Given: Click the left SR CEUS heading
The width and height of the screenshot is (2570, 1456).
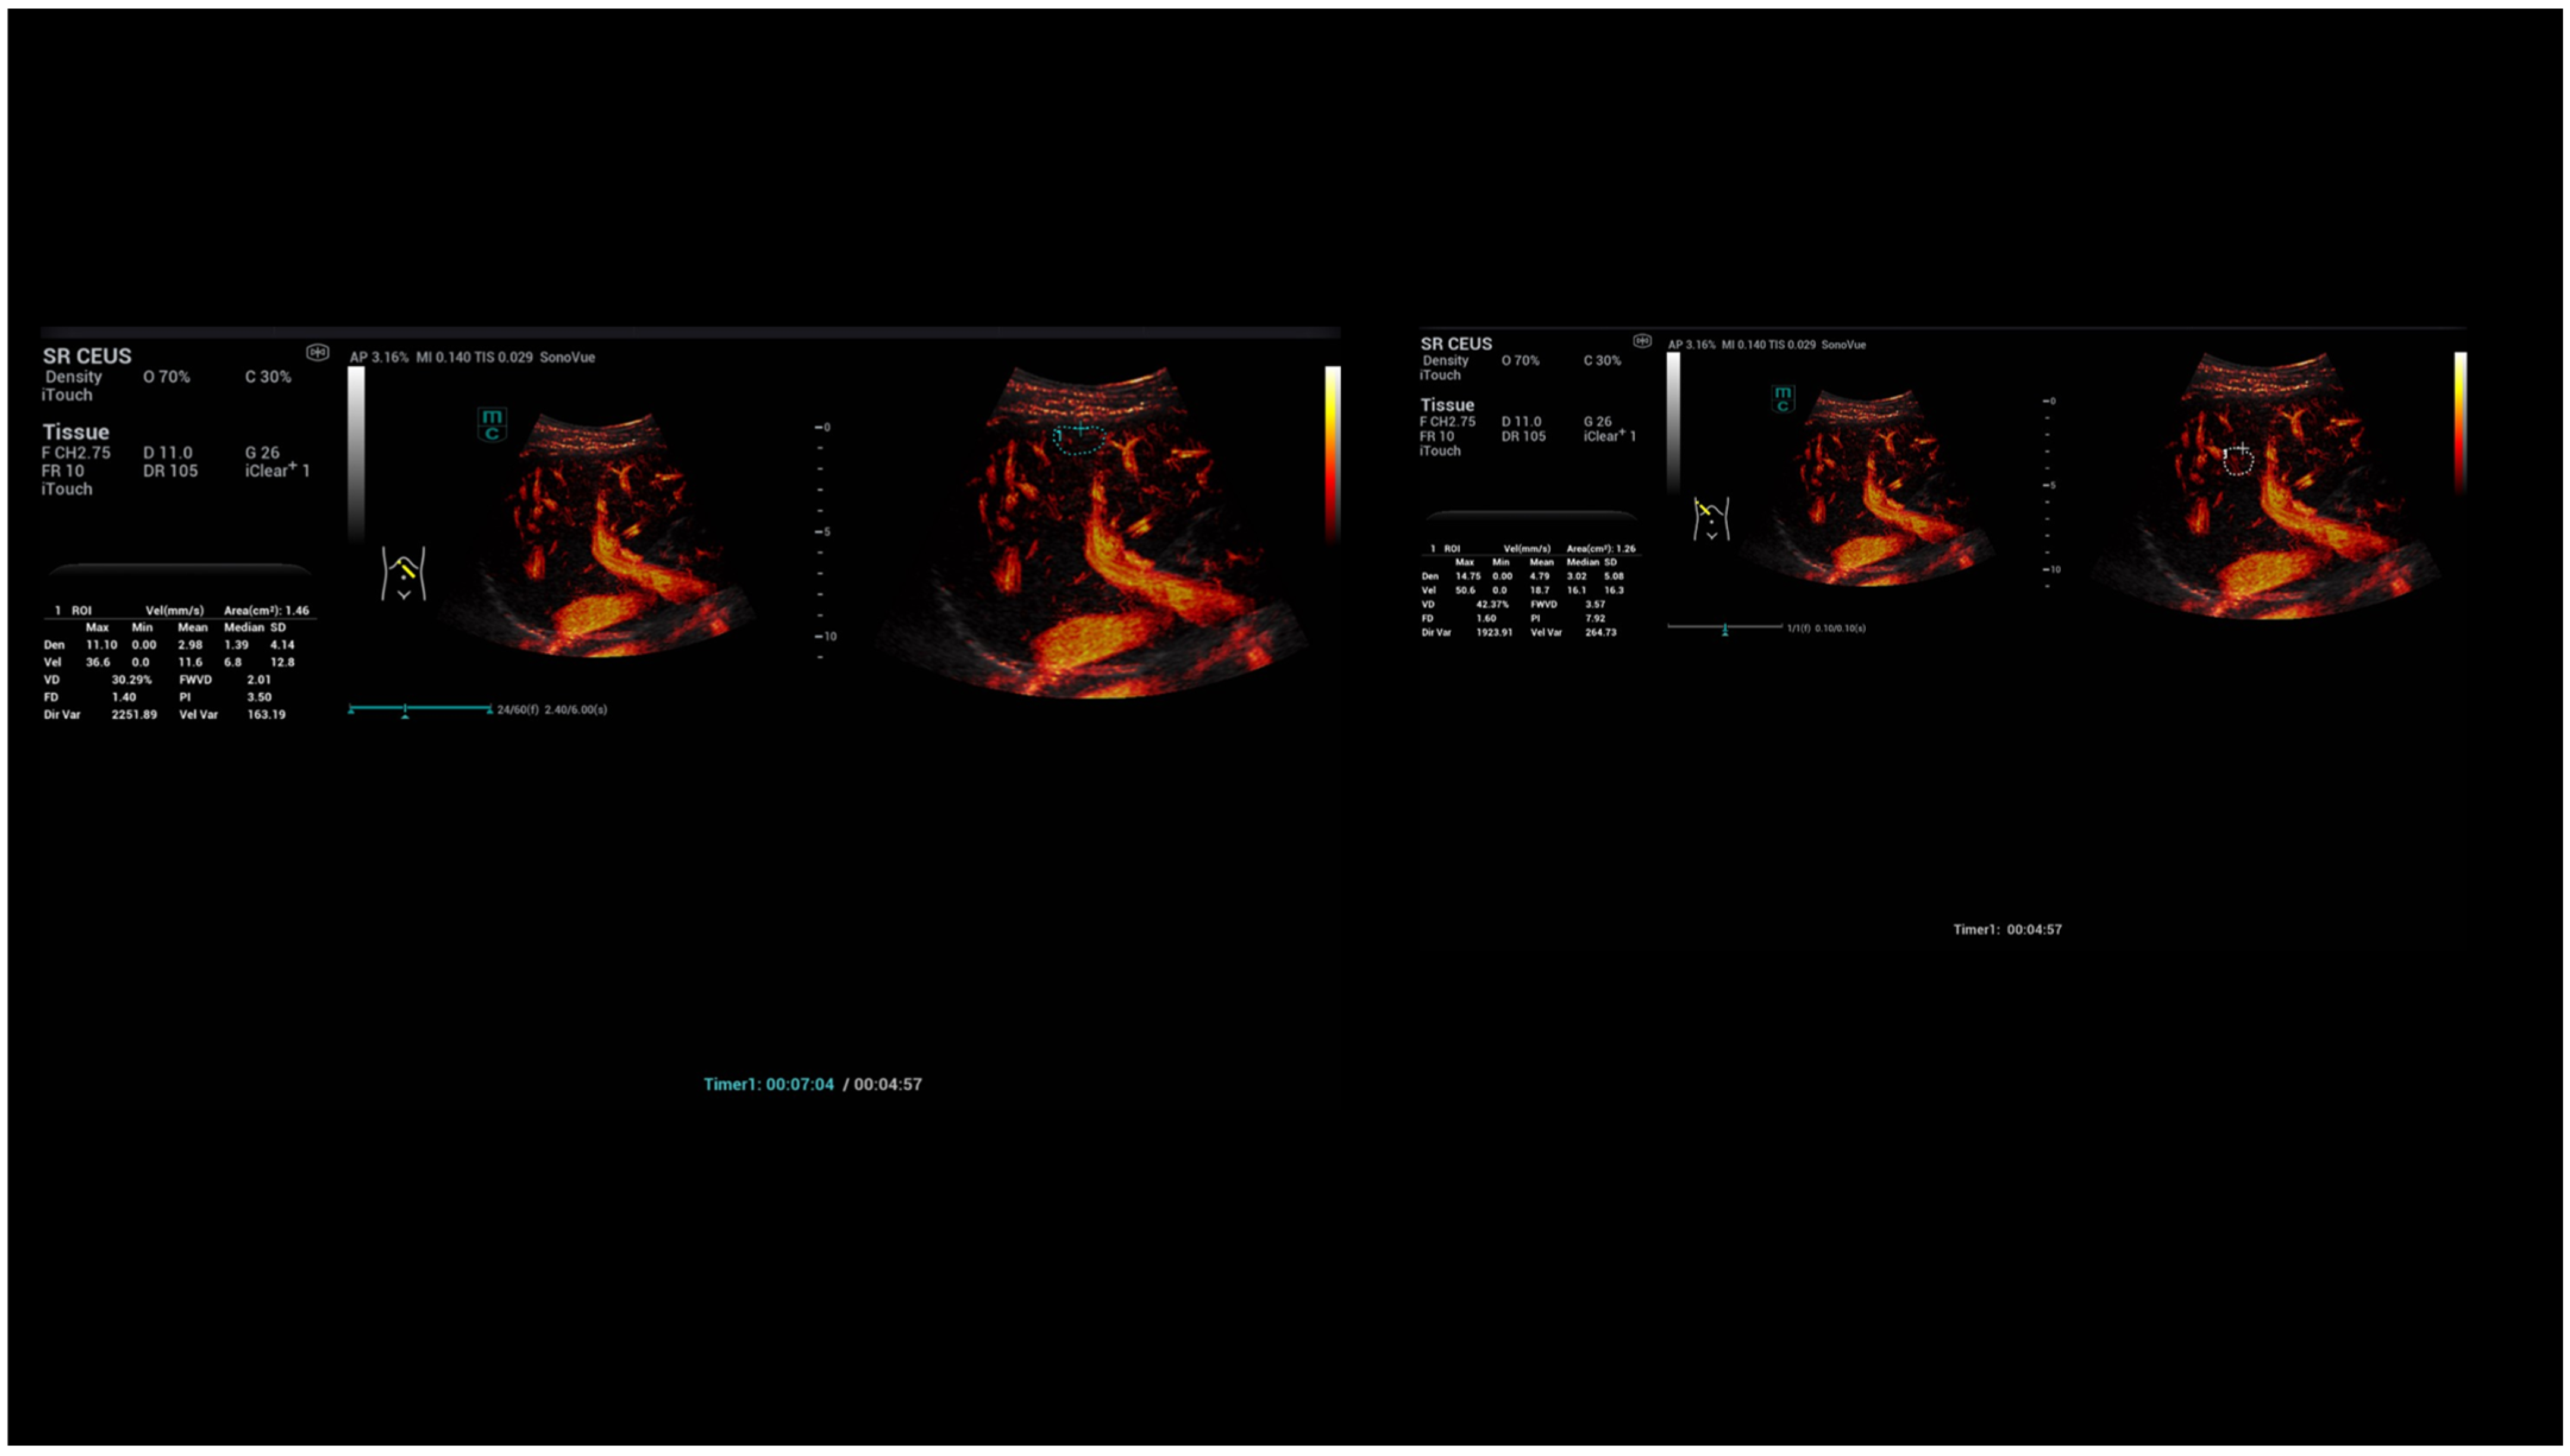Looking at the screenshot, I should [x=87, y=356].
